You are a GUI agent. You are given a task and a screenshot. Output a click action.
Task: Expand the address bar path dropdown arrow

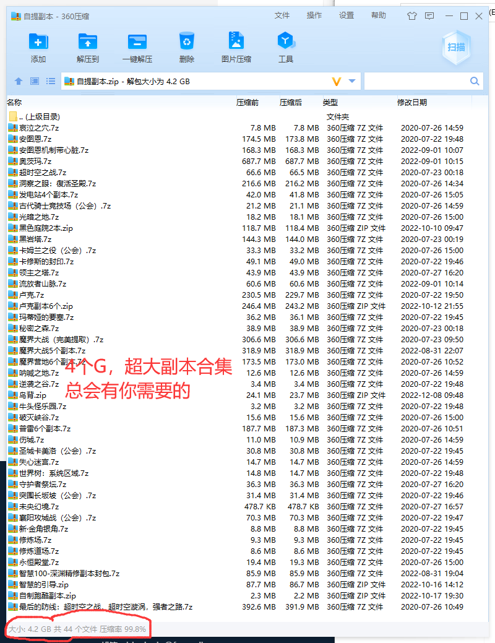pos(352,81)
